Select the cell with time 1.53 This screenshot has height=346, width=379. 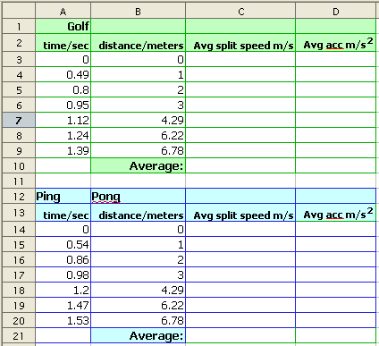point(63,320)
